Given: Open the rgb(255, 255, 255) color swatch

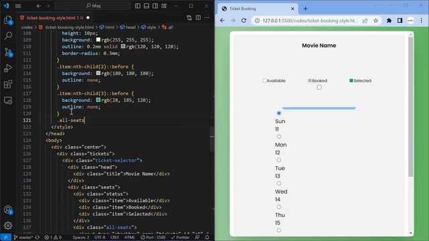Looking at the screenshot, I should [99, 39].
